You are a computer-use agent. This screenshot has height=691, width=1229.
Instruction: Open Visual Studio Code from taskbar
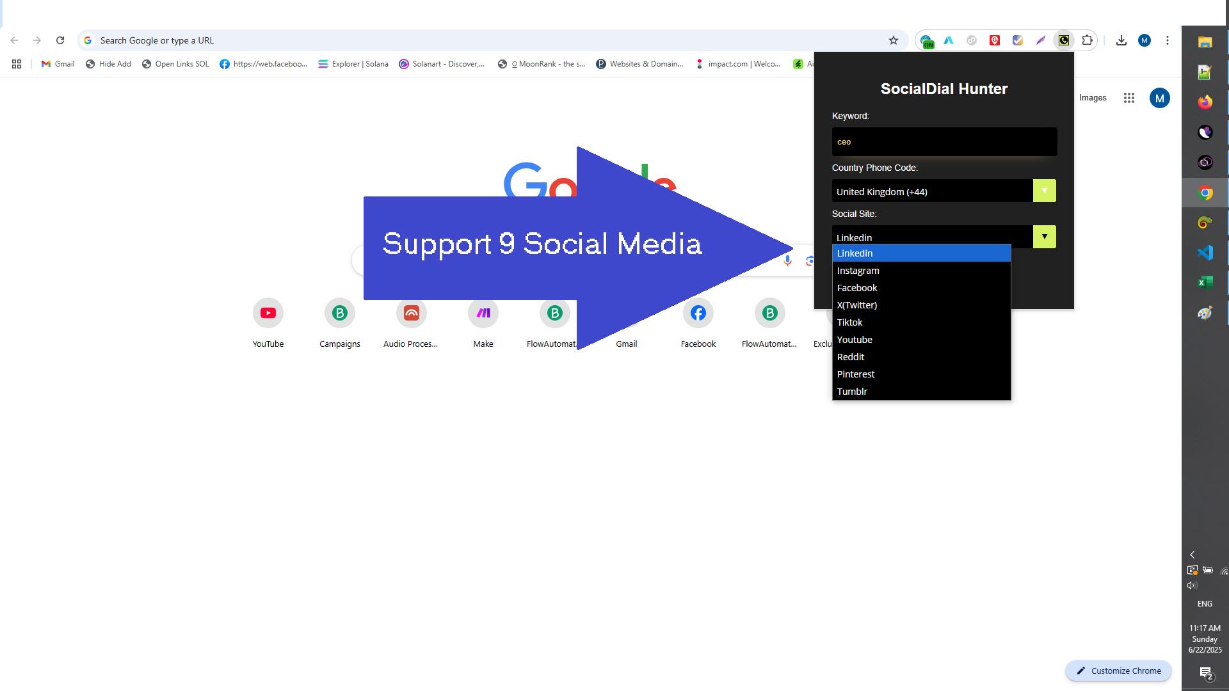coord(1205,253)
